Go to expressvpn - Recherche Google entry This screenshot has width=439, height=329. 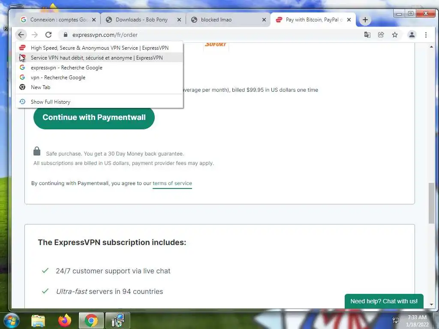tap(99, 67)
